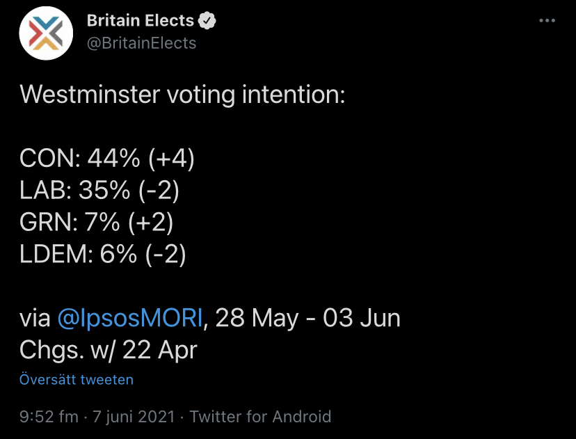Click the 7 juni 2021 date
Viewport: 576px width, 439px height.
(x=134, y=417)
